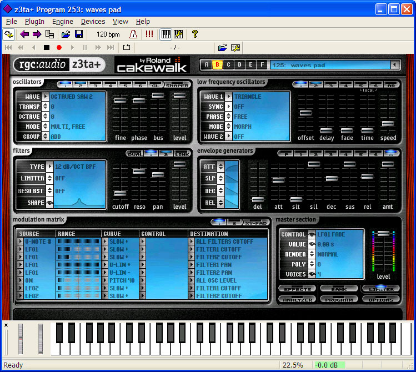
Task: Switch to modulation matrix XY-PAD tab
Action: [x=255, y=223]
